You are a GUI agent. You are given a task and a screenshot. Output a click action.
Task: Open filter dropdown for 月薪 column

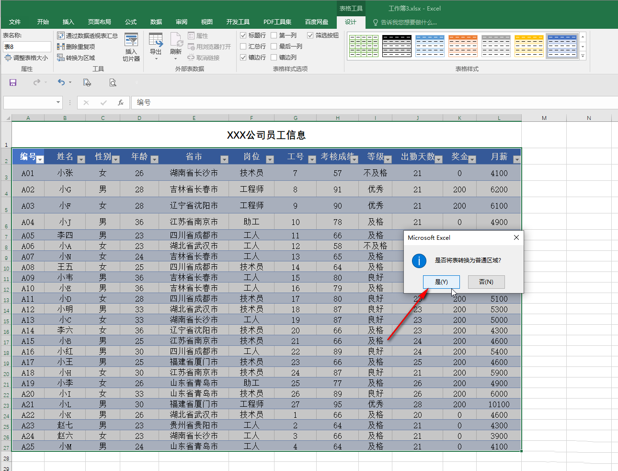pyautogui.click(x=516, y=159)
